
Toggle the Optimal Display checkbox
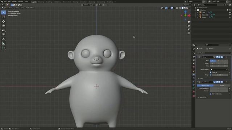tap(211, 94)
